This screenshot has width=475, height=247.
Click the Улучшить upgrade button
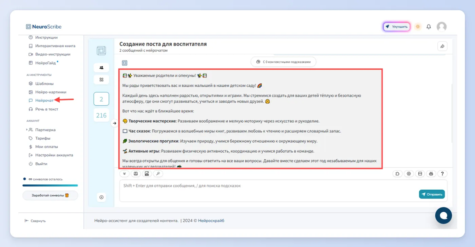(397, 27)
